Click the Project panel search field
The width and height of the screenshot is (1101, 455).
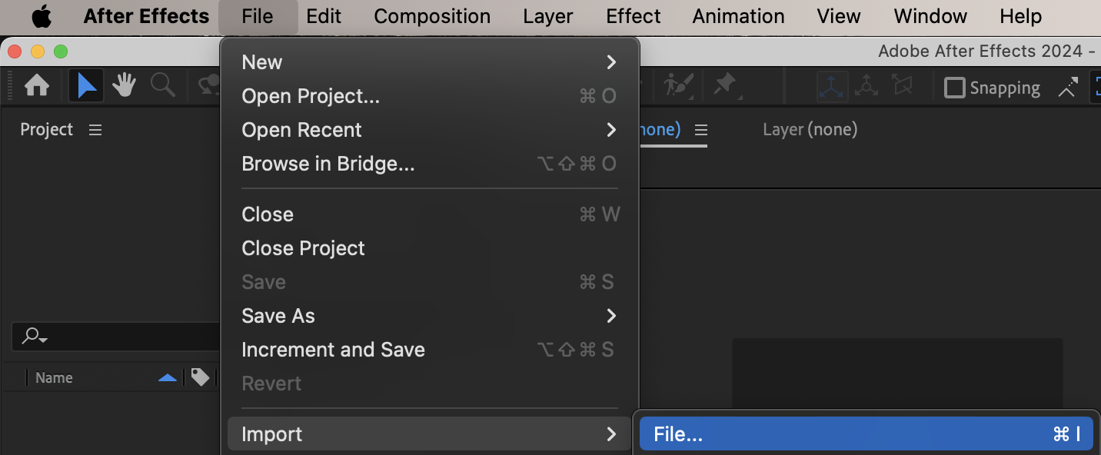[x=115, y=336]
